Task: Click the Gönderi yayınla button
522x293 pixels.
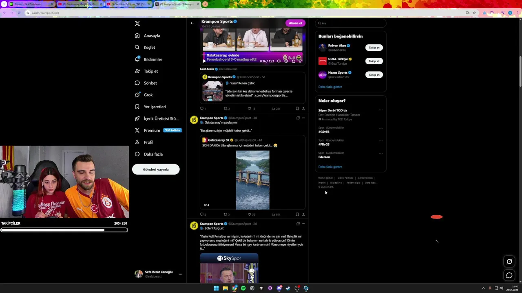Action: tap(156, 169)
